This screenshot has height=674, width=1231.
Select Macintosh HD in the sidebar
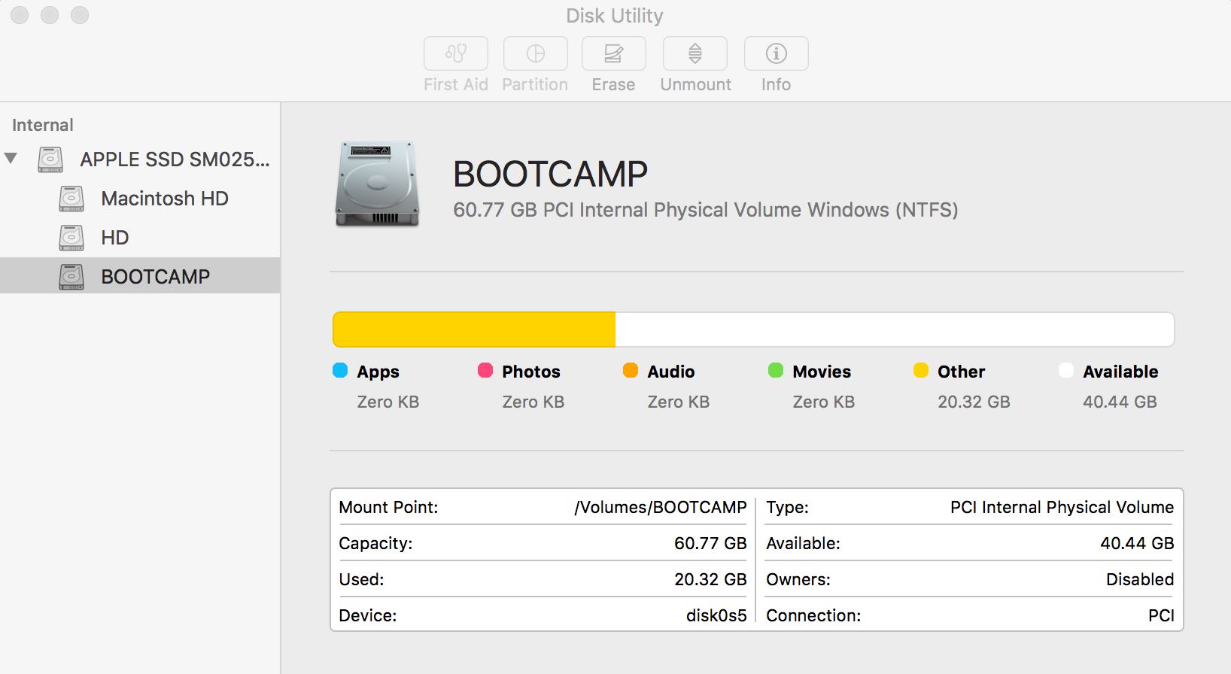click(140, 199)
